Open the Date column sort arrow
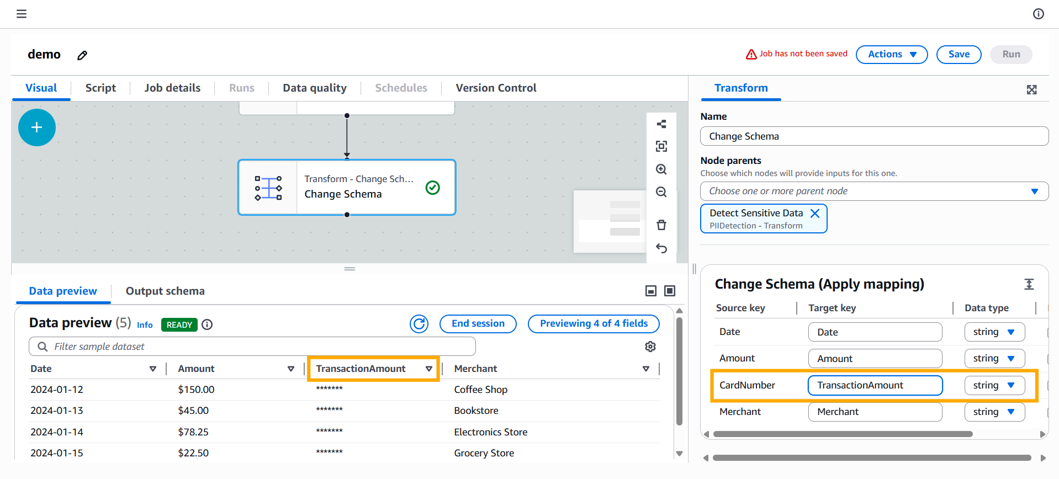The height and width of the screenshot is (479, 1059). (153, 369)
